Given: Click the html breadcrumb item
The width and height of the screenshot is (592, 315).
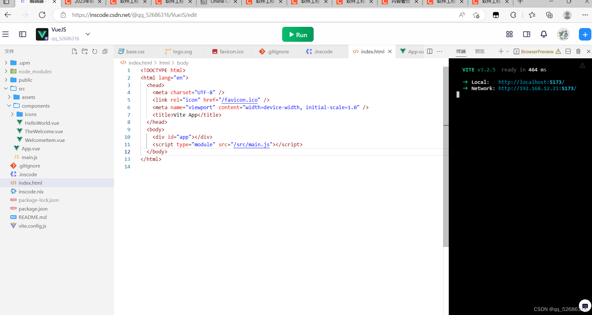Looking at the screenshot, I should pos(164,63).
